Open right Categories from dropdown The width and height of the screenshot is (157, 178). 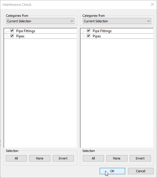click(117, 21)
